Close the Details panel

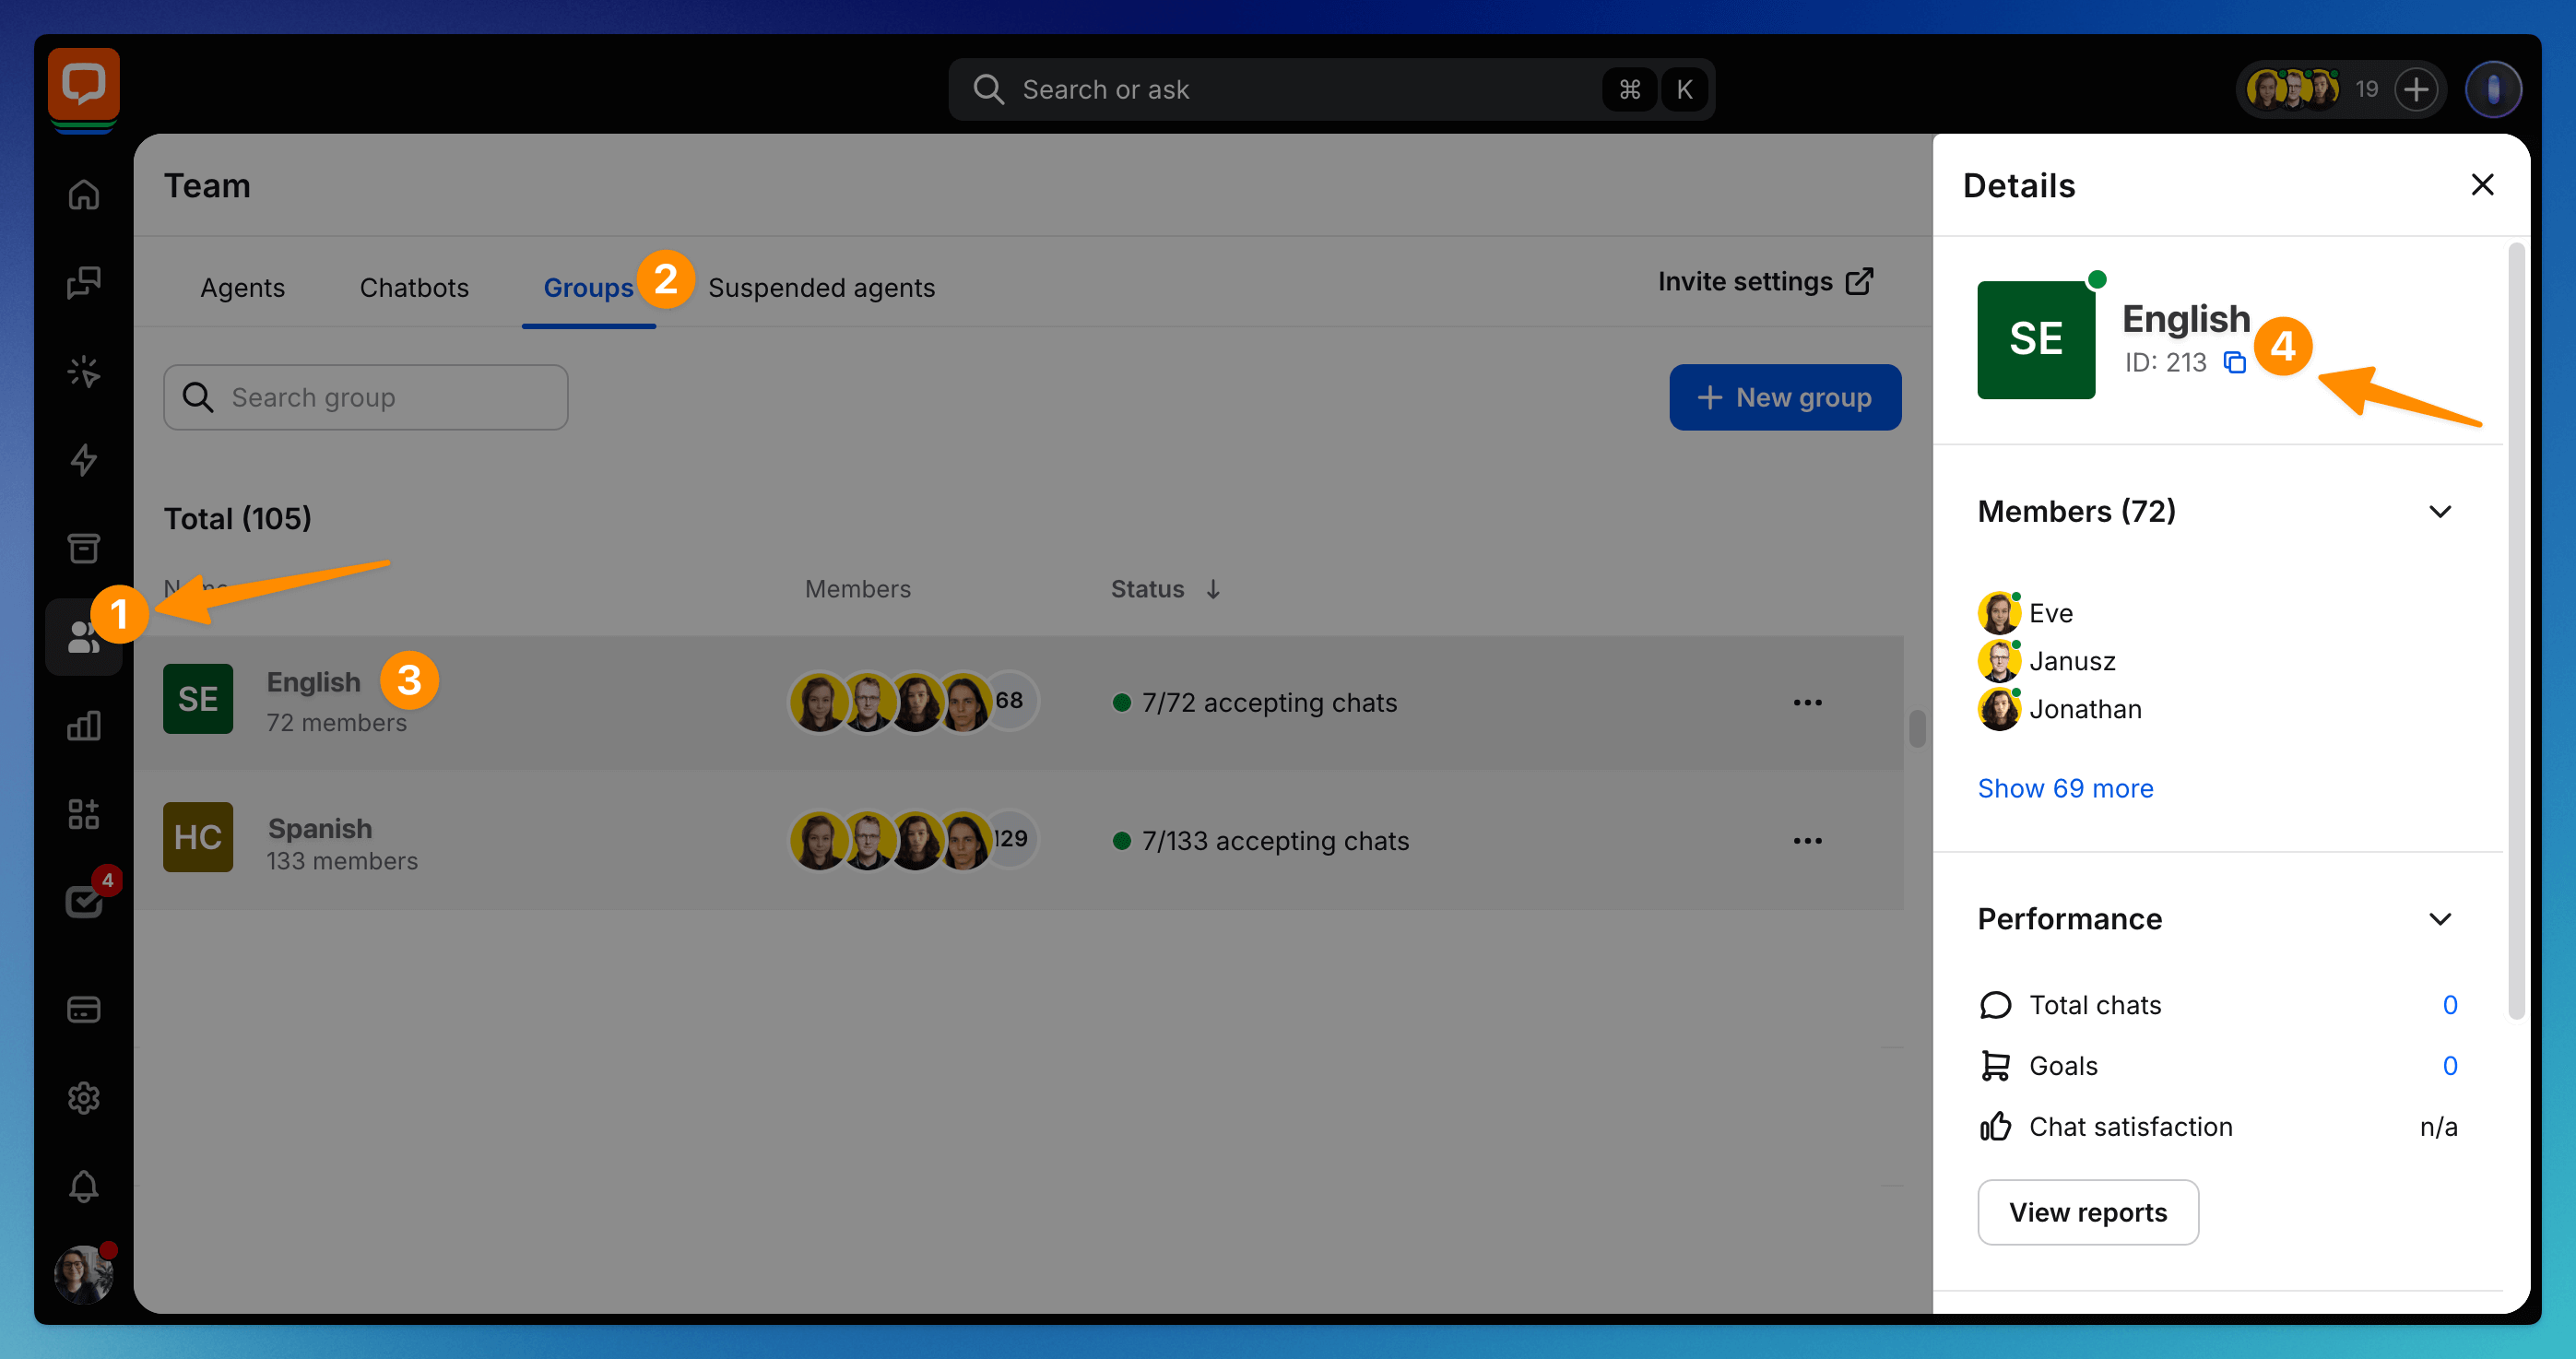[2481, 185]
